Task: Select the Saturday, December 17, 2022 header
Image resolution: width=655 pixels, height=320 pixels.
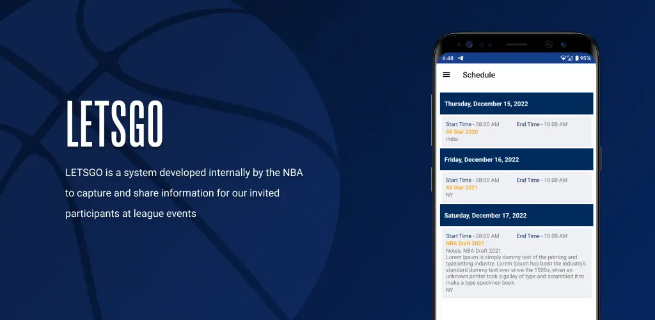Action: pyautogui.click(x=516, y=216)
